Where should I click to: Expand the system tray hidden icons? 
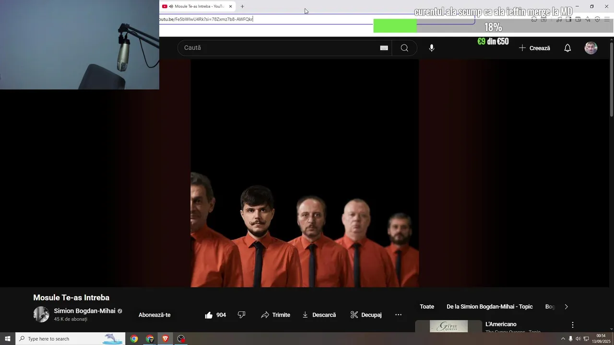pyautogui.click(x=563, y=339)
